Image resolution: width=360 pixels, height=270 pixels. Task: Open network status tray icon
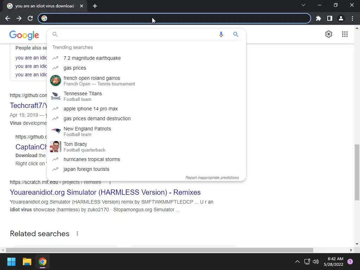307,262
